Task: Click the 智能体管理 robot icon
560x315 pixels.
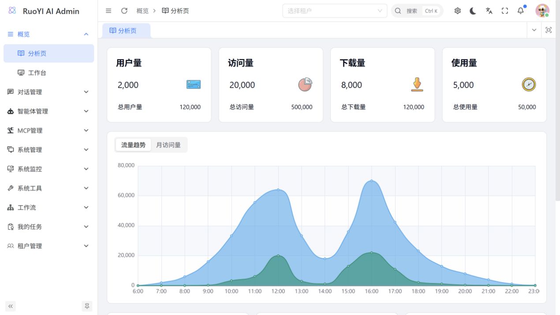Action: (11, 111)
